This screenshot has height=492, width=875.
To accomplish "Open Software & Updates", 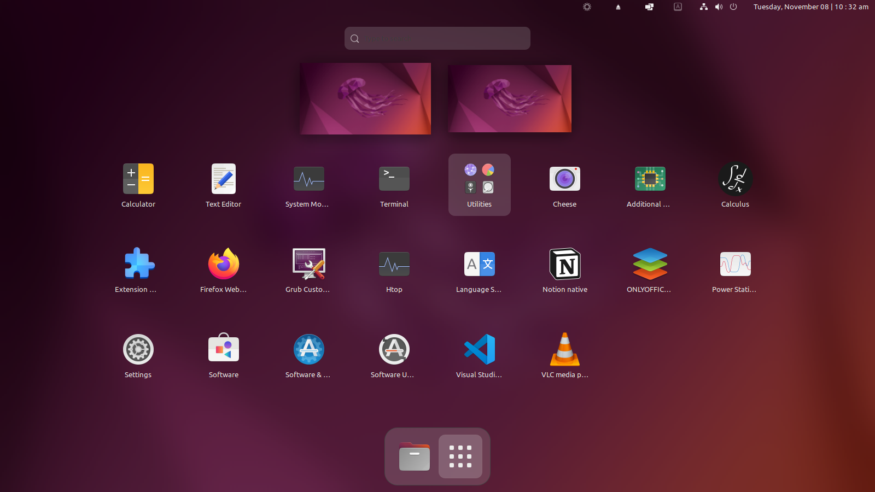I will [309, 355].
